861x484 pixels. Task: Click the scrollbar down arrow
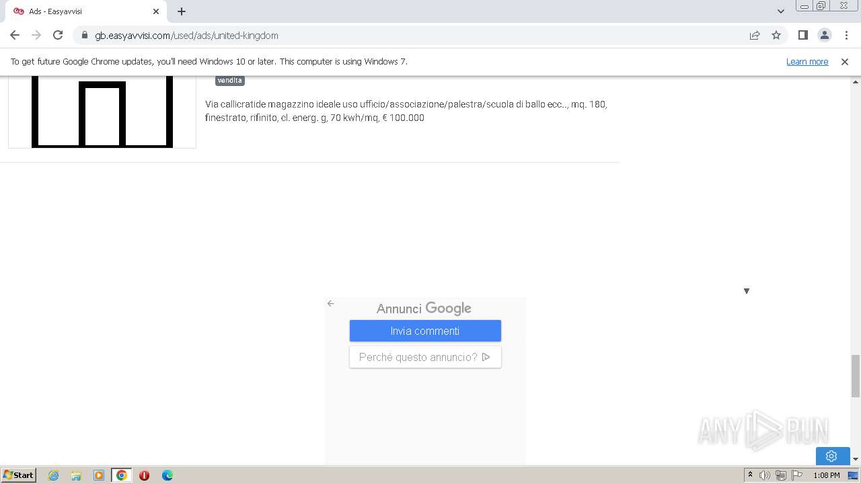point(856,459)
